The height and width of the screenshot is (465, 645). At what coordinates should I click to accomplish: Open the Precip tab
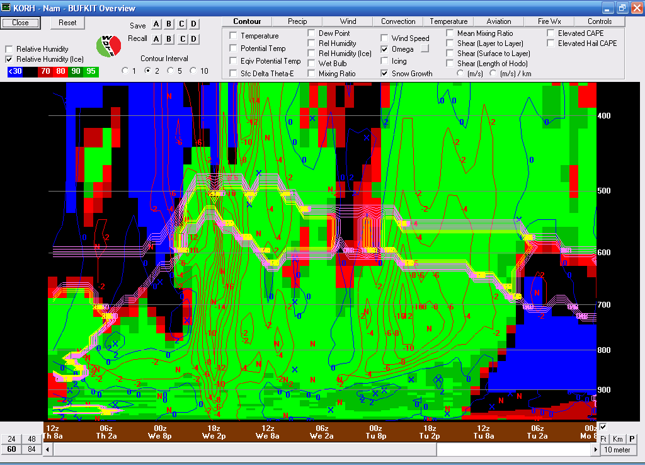[297, 21]
